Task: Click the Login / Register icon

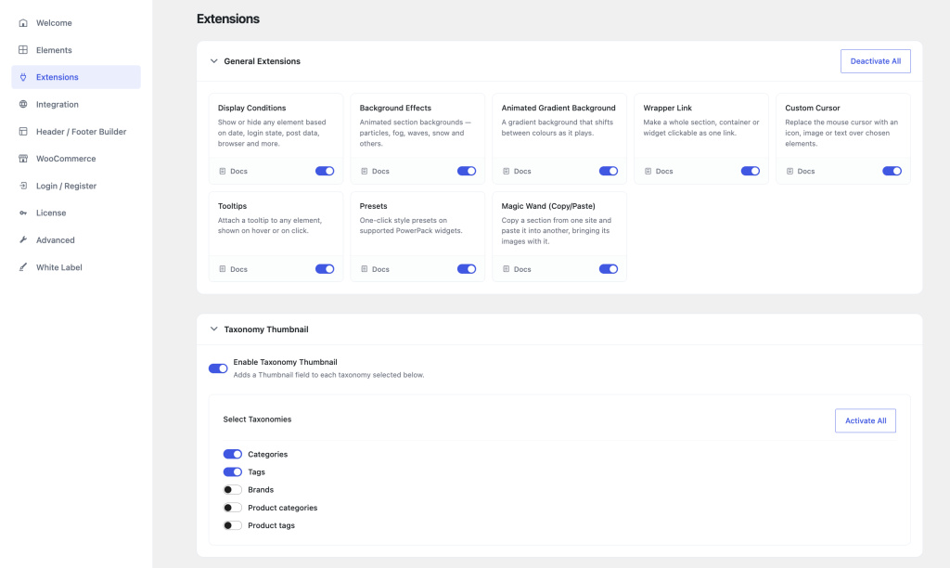Action: pyautogui.click(x=23, y=186)
